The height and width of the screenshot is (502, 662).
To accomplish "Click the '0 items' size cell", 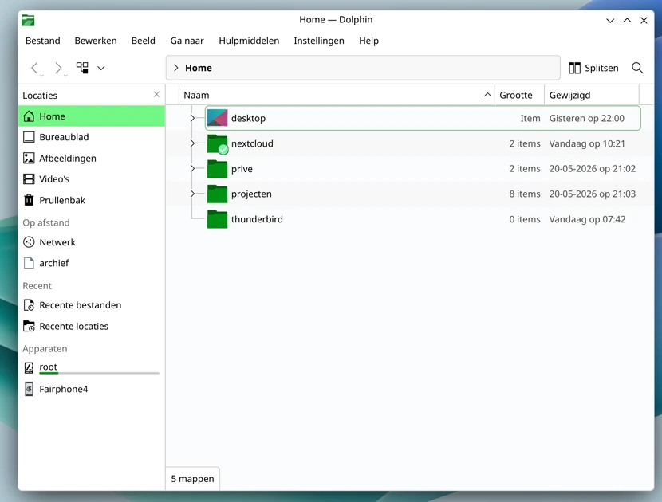I will [x=524, y=219].
